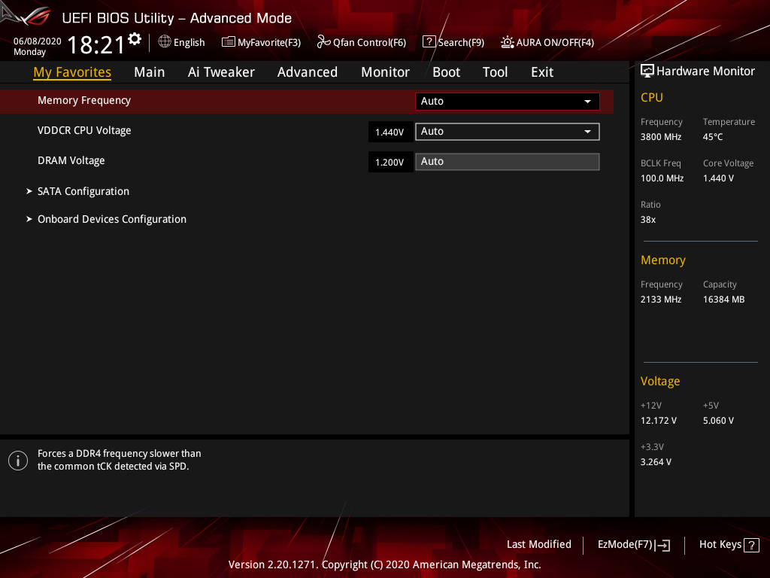Switch to Monitor tab

385,72
